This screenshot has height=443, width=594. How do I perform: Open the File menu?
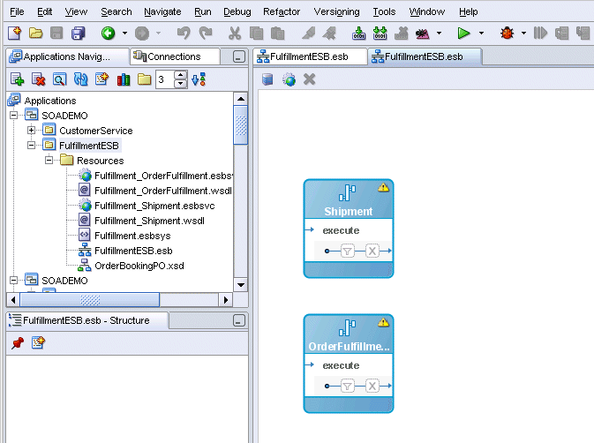[x=17, y=12]
